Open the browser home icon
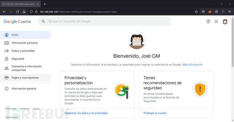 [24, 12]
